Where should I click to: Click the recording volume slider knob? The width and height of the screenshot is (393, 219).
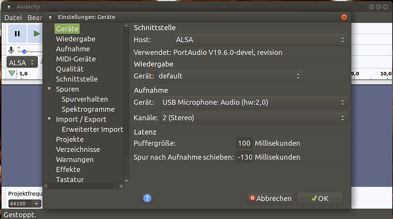[x=24, y=52]
